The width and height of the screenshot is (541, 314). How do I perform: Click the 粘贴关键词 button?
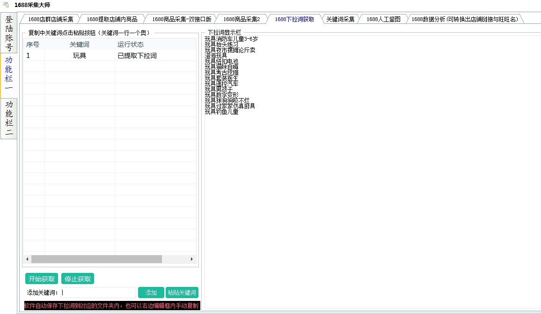(182, 293)
